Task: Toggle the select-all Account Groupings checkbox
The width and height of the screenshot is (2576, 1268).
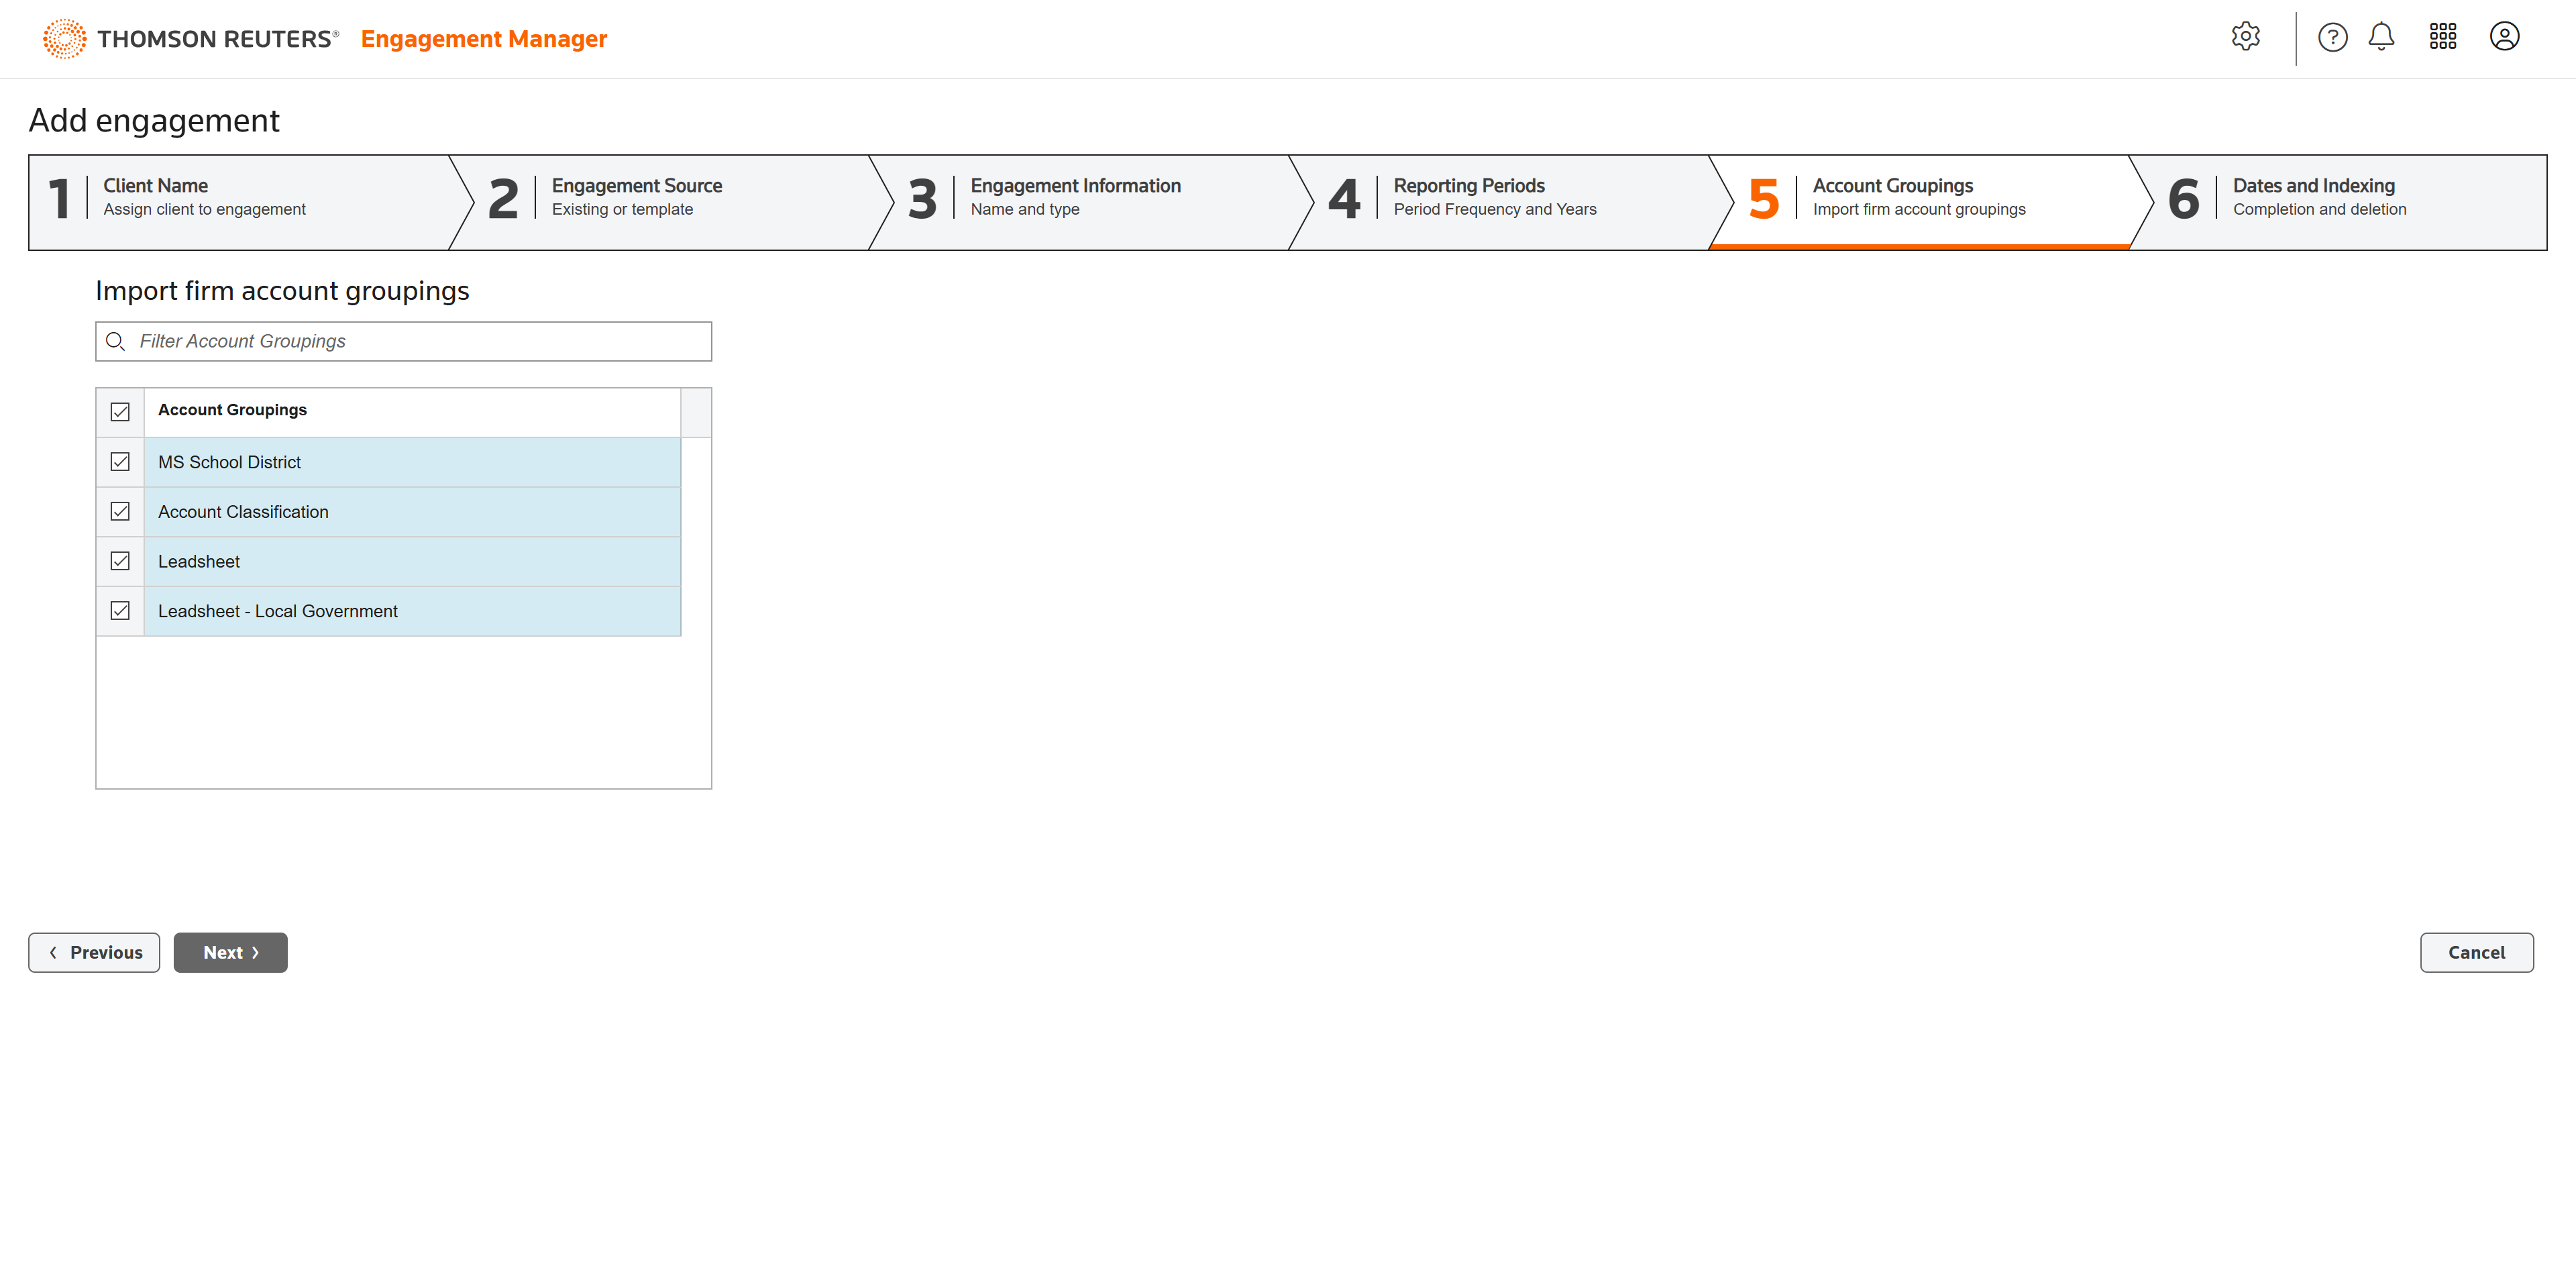Action: 120,412
